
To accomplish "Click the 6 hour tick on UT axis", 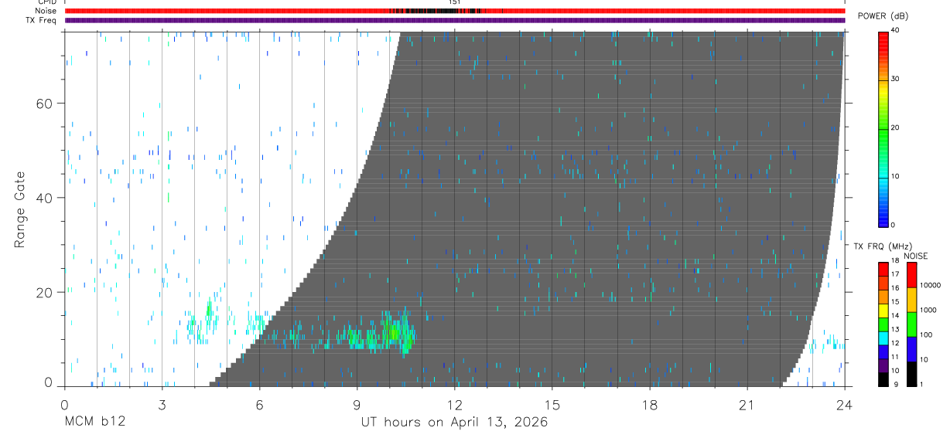I will click(259, 405).
